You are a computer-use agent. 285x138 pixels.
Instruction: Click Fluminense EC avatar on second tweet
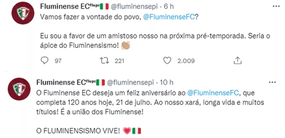19,89
